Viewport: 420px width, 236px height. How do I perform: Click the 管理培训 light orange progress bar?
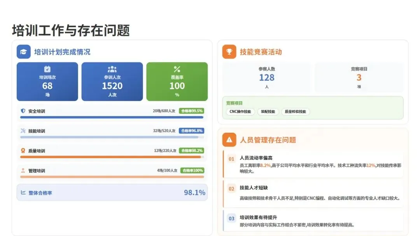pos(112,177)
